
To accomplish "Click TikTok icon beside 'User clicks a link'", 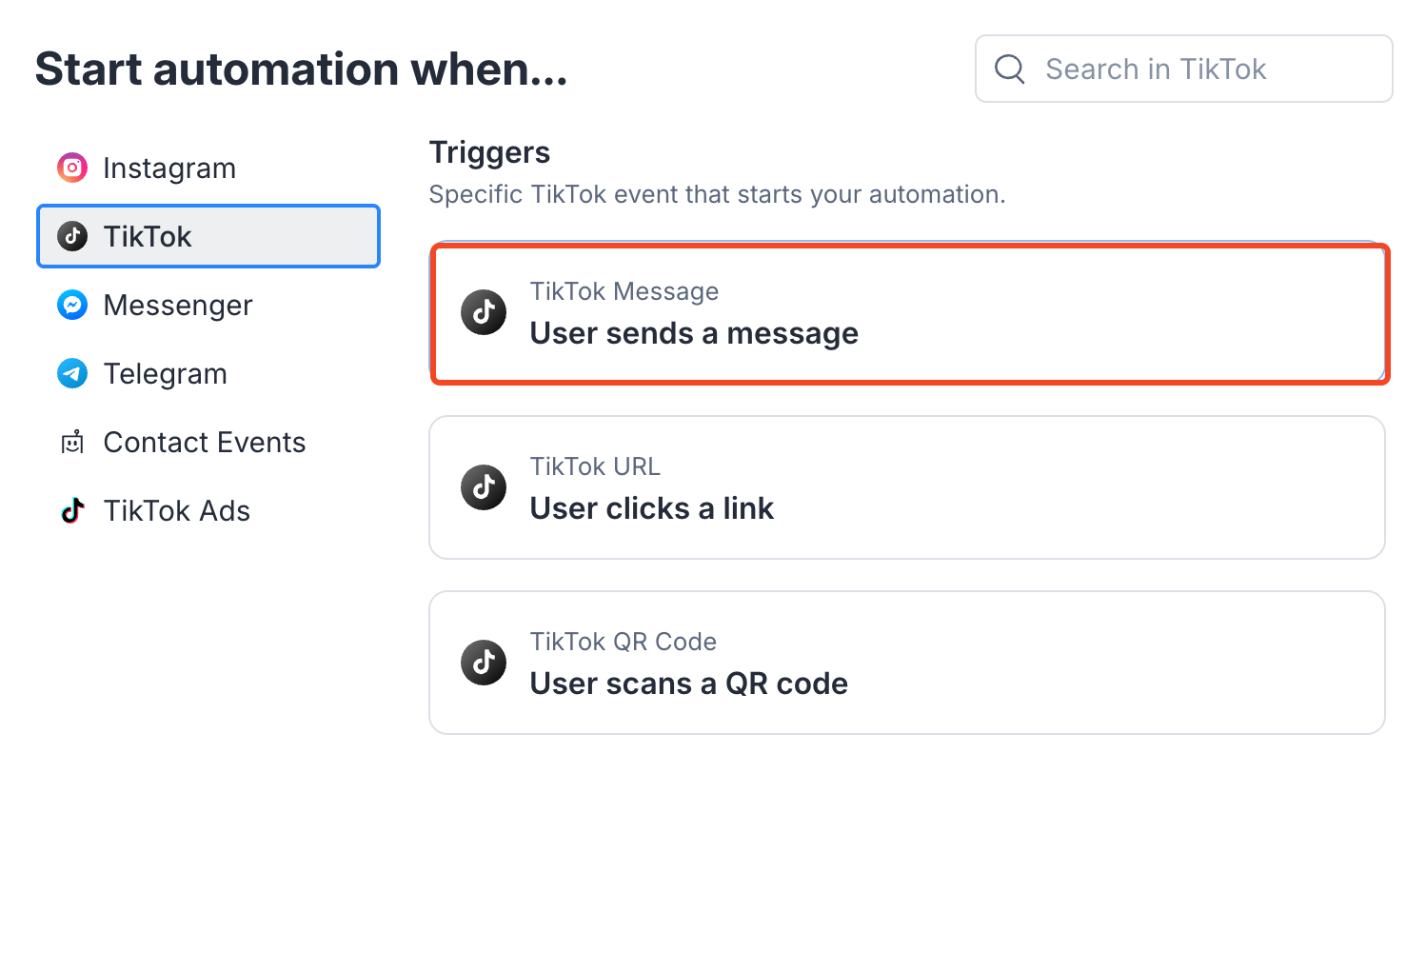I will tap(484, 487).
